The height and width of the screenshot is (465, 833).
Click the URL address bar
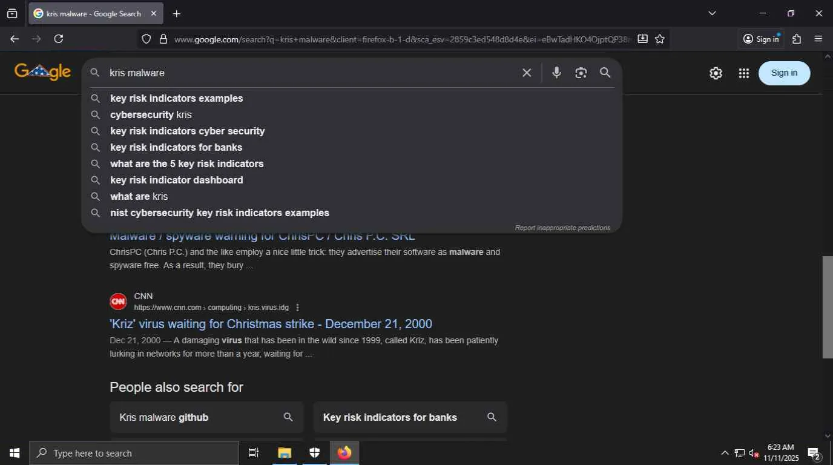point(403,39)
